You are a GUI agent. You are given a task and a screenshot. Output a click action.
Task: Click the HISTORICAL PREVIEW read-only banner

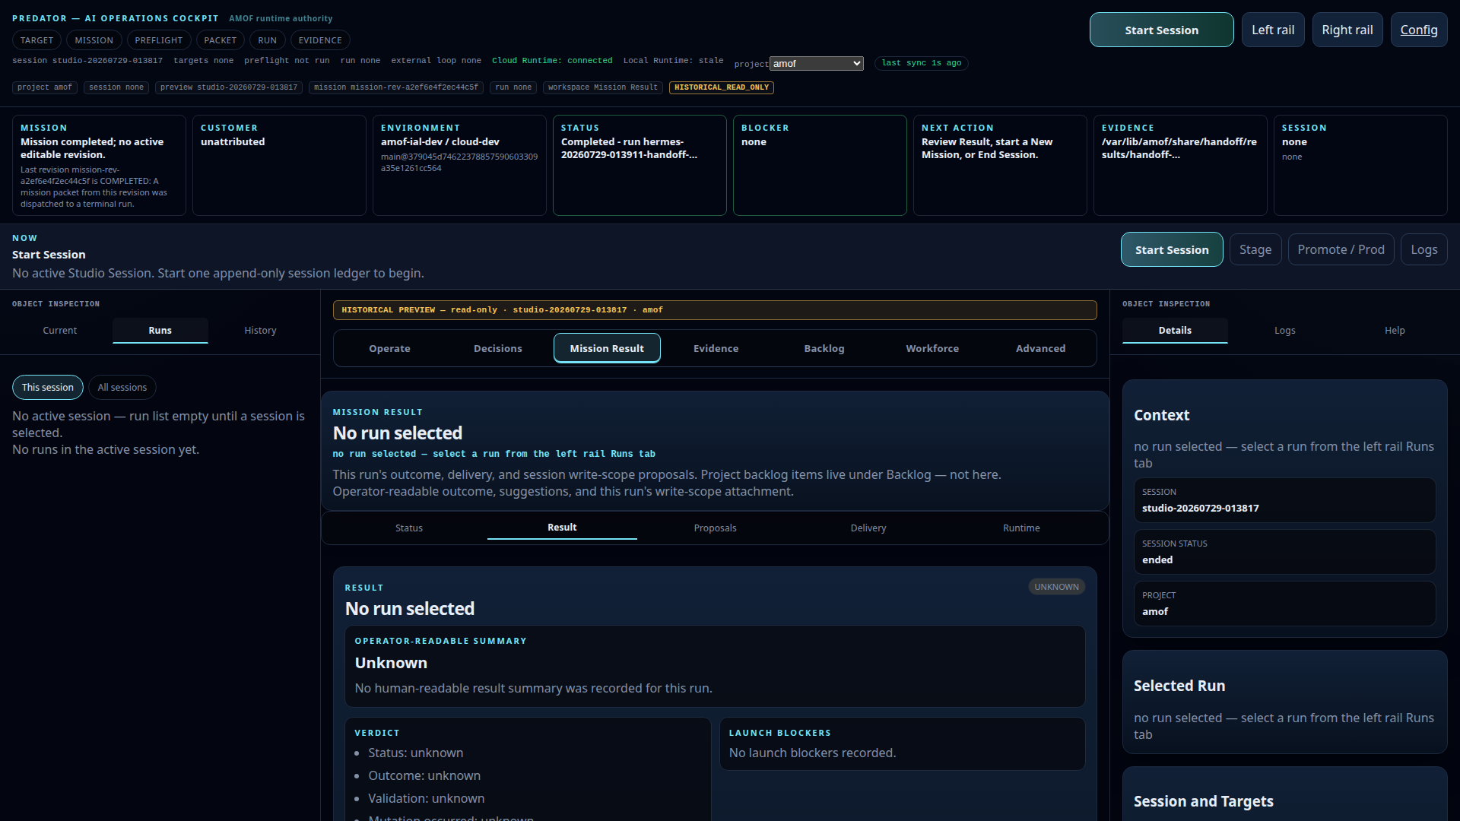tap(715, 310)
